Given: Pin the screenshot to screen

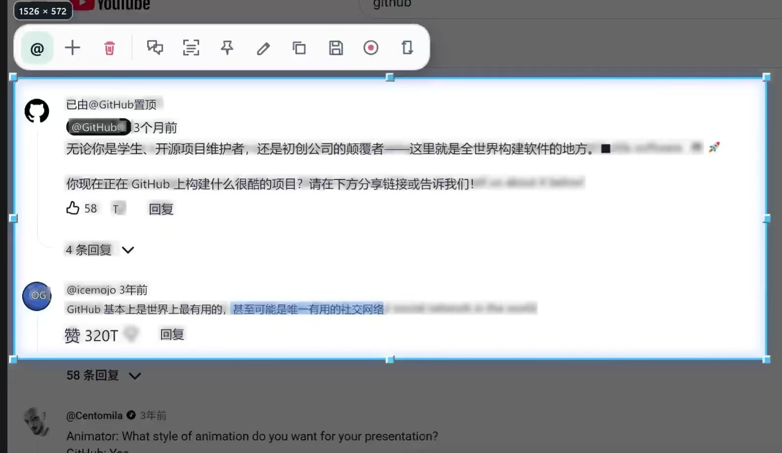Looking at the screenshot, I should pyautogui.click(x=227, y=47).
